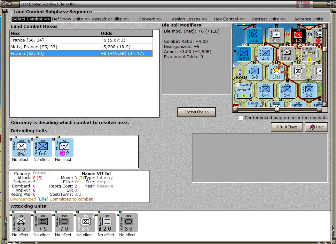
Task: Click the map scroll down arrow
Action: pyautogui.click(x=325, y=104)
